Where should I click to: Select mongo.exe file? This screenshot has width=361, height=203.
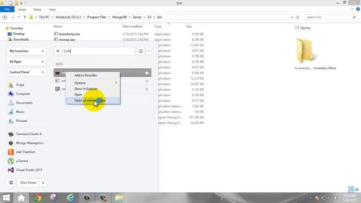click(67, 39)
